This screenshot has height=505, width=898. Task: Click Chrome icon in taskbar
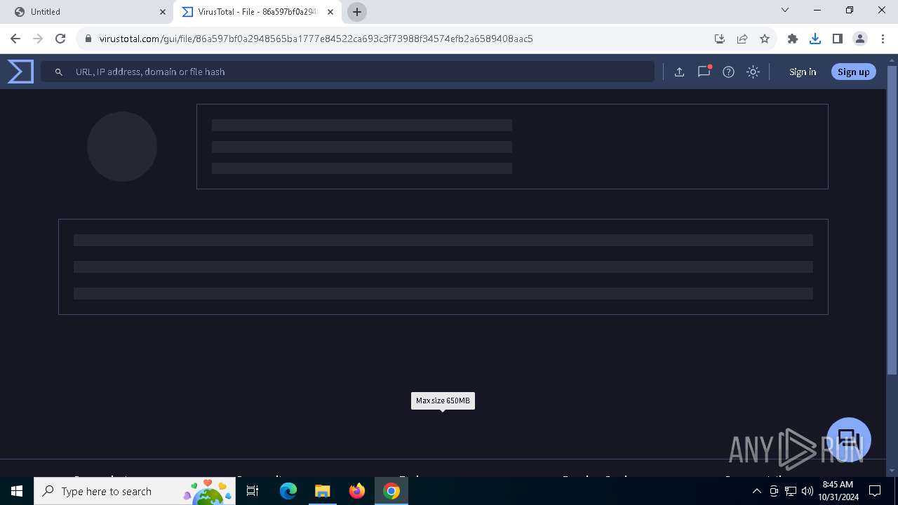coord(391,491)
